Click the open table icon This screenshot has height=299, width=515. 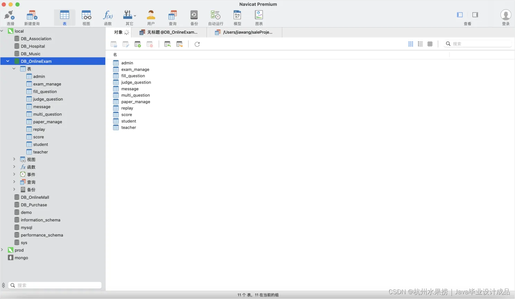point(114,44)
